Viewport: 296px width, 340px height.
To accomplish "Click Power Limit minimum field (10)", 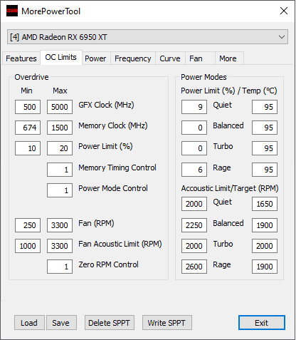I will coord(28,148).
